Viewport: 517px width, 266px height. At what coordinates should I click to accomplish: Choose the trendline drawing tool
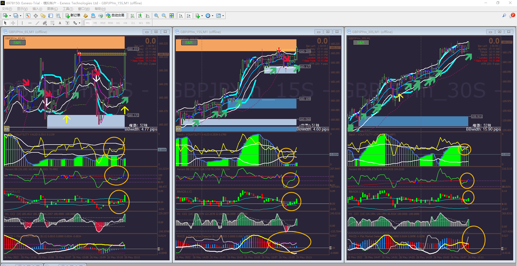(37, 23)
